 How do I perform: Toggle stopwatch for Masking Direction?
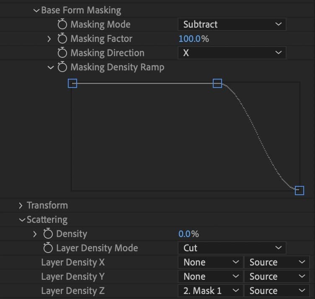click(62, 53)
